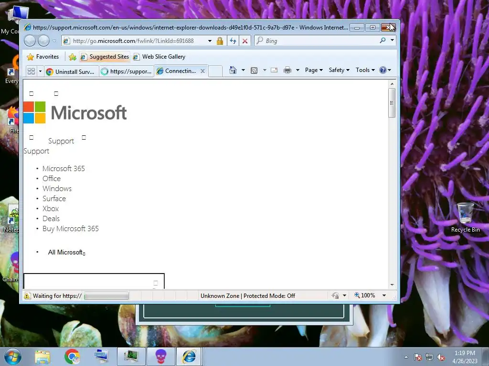Open the Xbox link

[51, 209]
